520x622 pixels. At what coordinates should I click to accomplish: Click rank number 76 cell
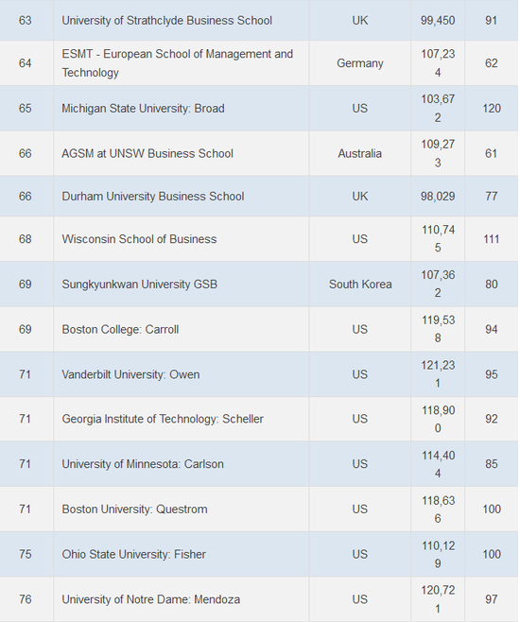[x=25, y=599]
